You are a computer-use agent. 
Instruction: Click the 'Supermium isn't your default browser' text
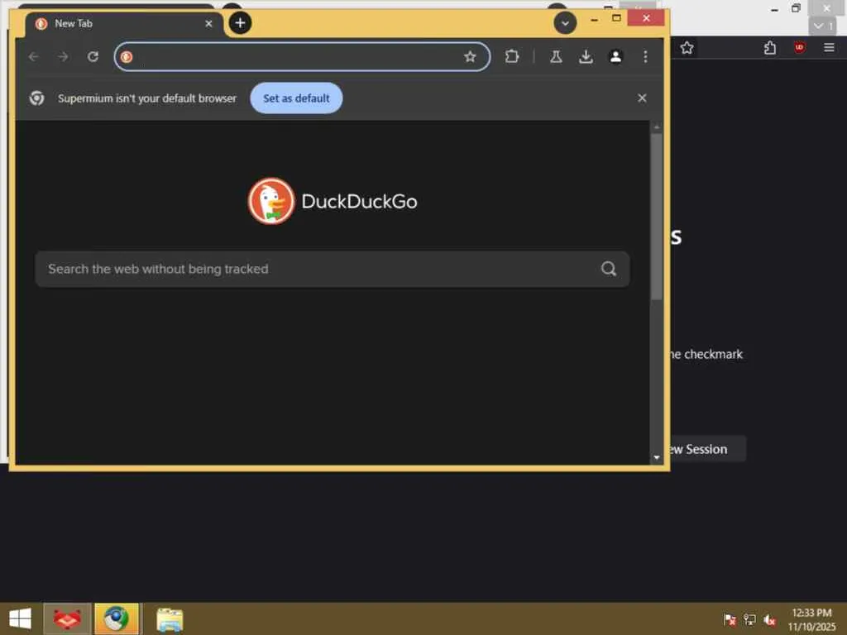147,98
